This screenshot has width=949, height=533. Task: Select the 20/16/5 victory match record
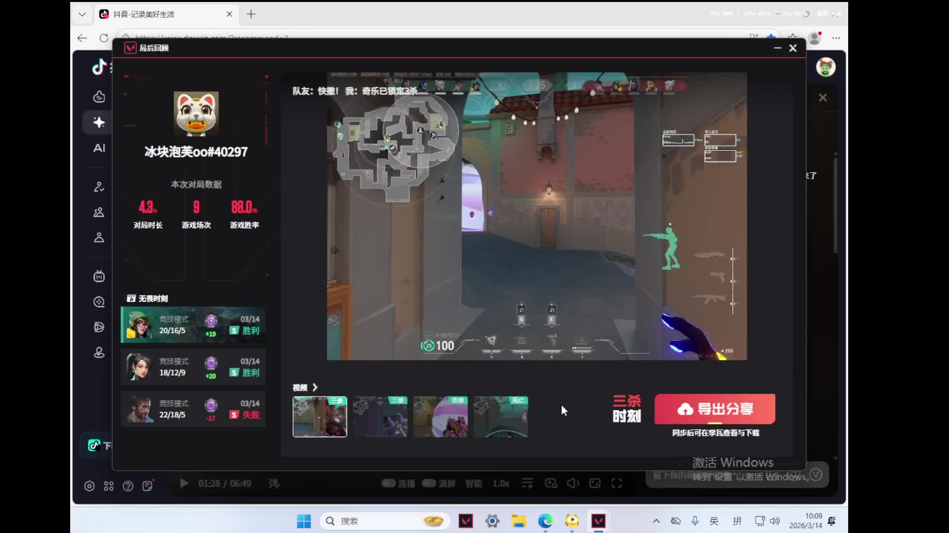tap(193, 325)
